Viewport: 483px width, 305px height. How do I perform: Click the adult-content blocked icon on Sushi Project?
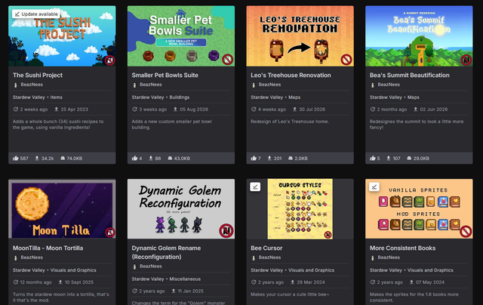[x=109, y=60]
